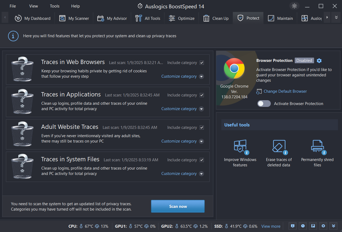
Task: Expand Customize category for Traces in System Files
Action: (201, 174)
